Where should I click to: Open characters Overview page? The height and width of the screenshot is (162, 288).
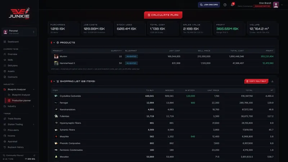point(12,54)
